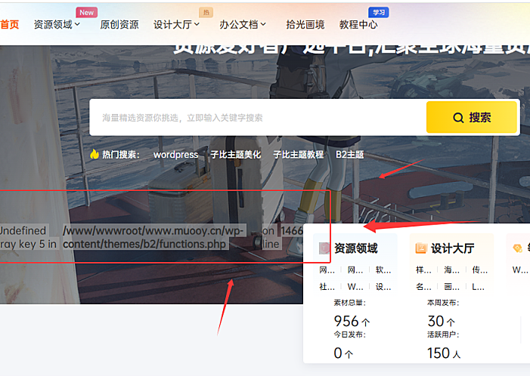530x376 pixels.
Task: Open 教程中心 in the navigation bar
Action: (358, 24)
